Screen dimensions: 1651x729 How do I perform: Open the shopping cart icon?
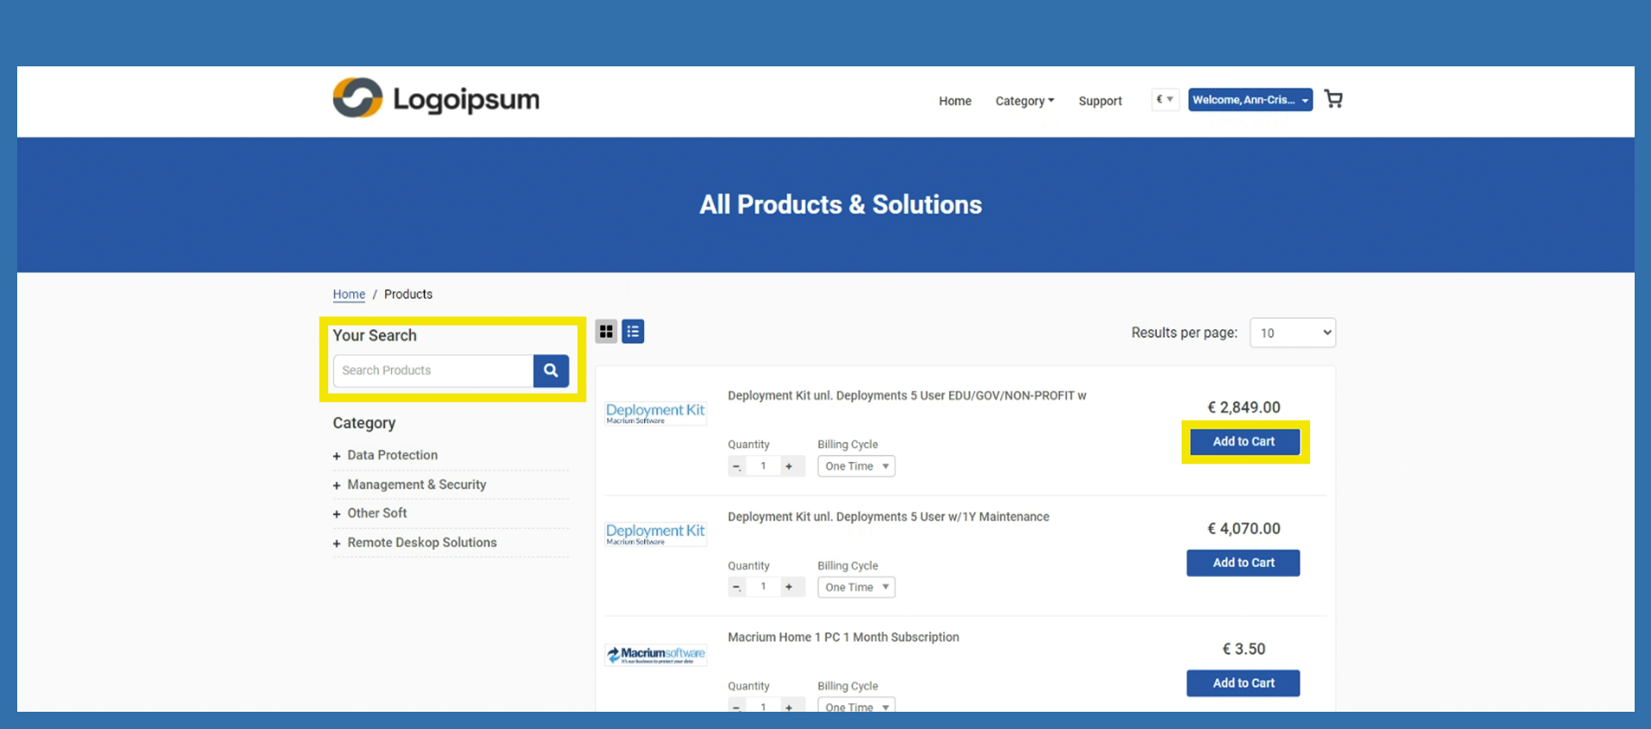1333,99
